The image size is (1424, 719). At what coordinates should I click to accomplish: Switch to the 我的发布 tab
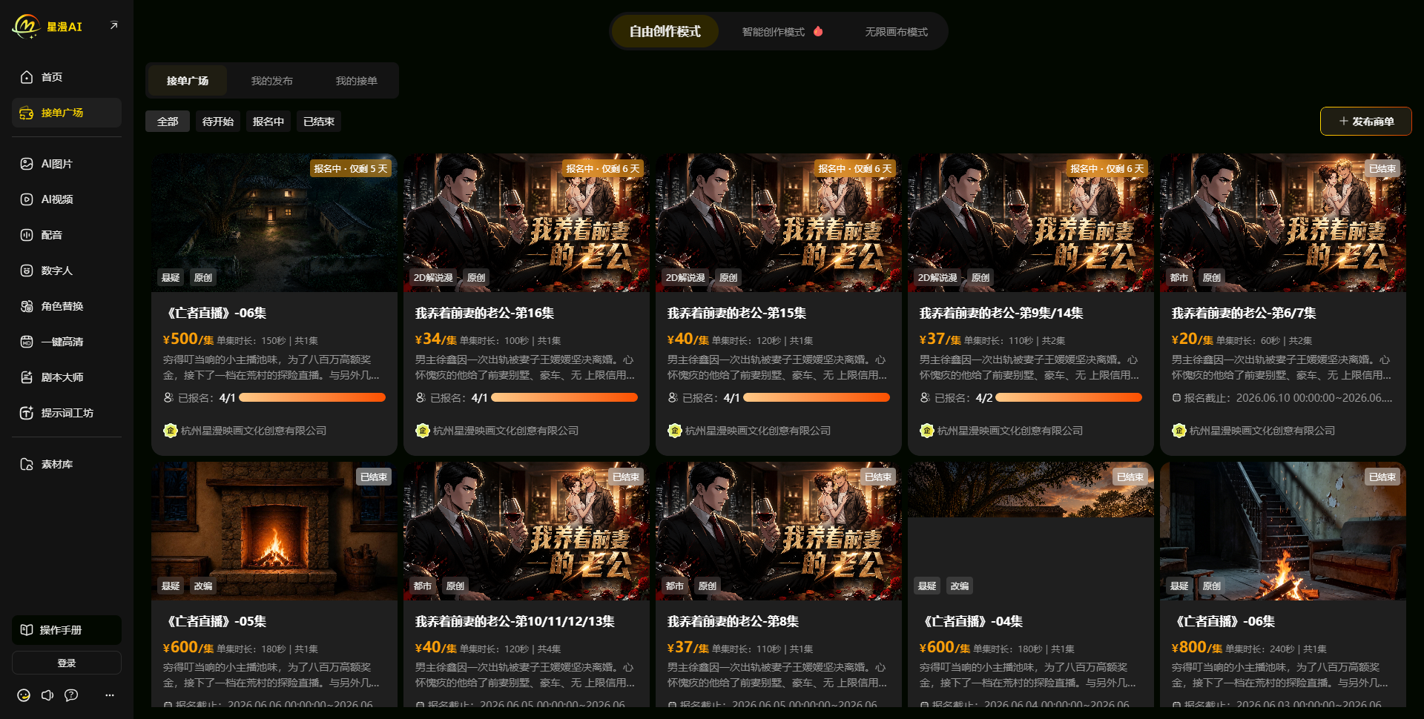pos(272,81)
